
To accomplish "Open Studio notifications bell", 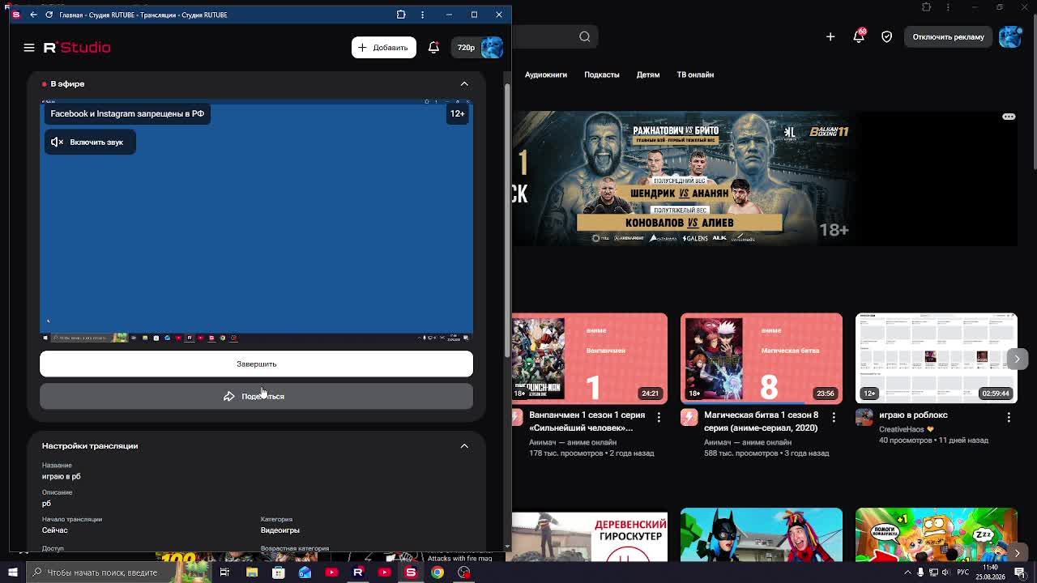I will pos(433,48).
